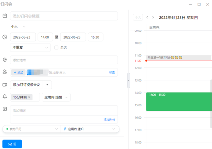Click the location pin icon

tap(5, 60)
